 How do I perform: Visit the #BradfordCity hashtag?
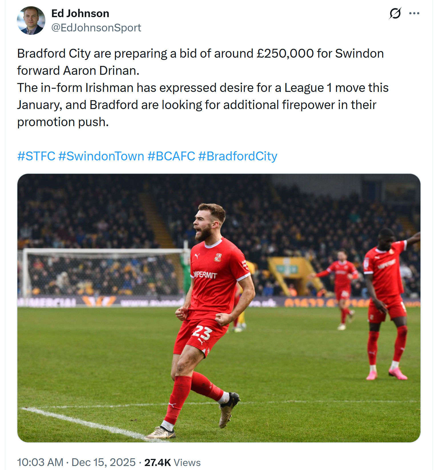[237, 156]
